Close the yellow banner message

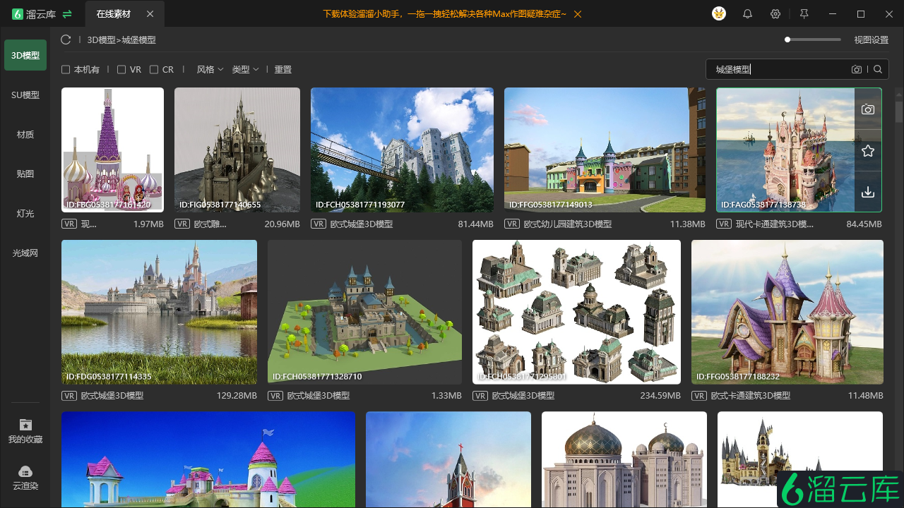click(x=578, y=14)
